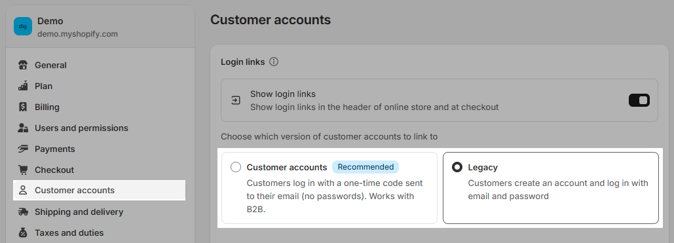Click the Show login links arrow icon

tap(236, 101)
